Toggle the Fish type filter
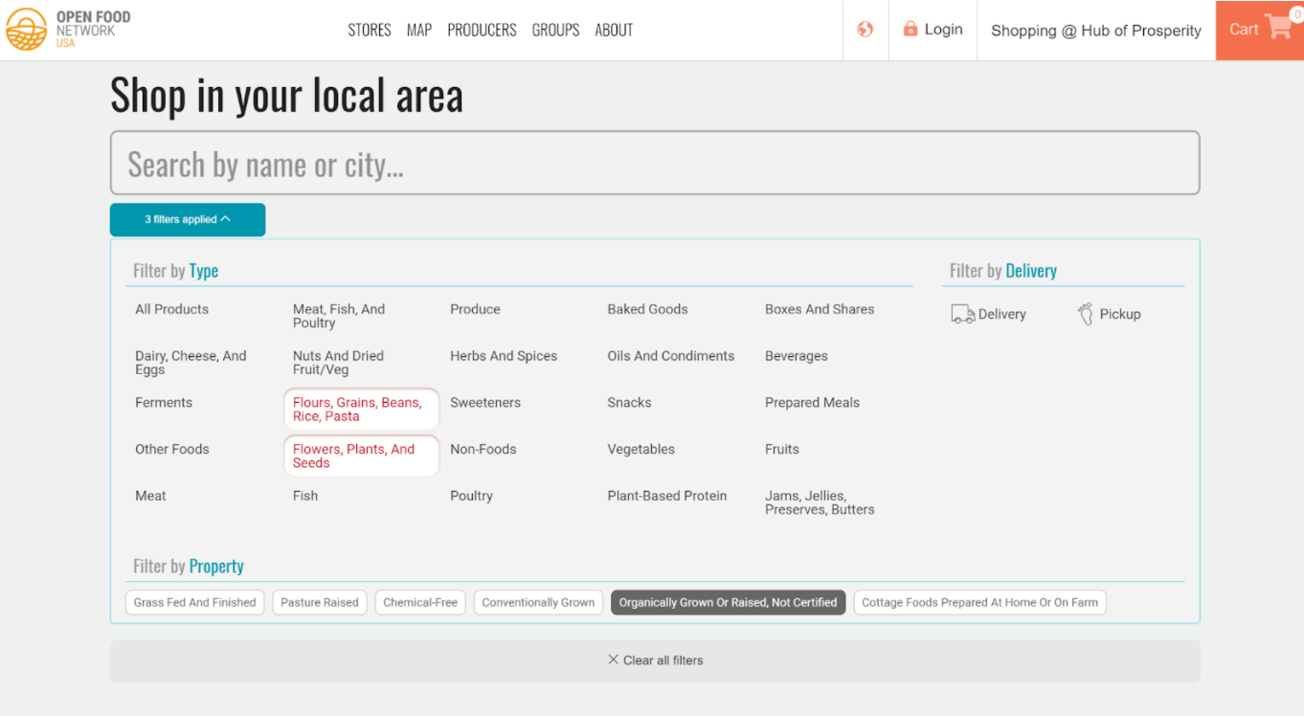The image size is (1304, 716). click(305, 496)
